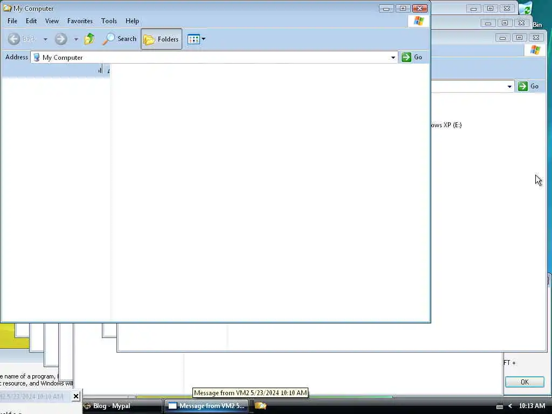Viewport: 552px width, 414px height.
Task: Expand the My Computer address dropdown
Action: (x=393, y=57)
